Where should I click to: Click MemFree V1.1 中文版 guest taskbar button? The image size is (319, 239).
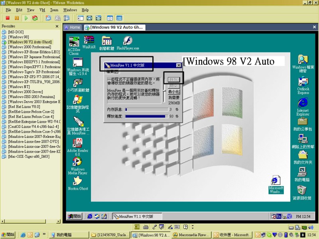click(x=138, y=216)
